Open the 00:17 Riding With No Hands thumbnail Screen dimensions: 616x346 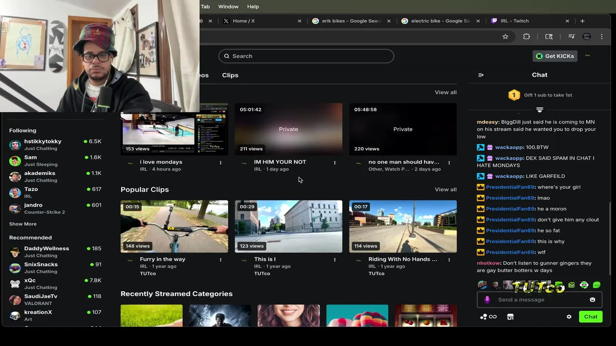403,226
